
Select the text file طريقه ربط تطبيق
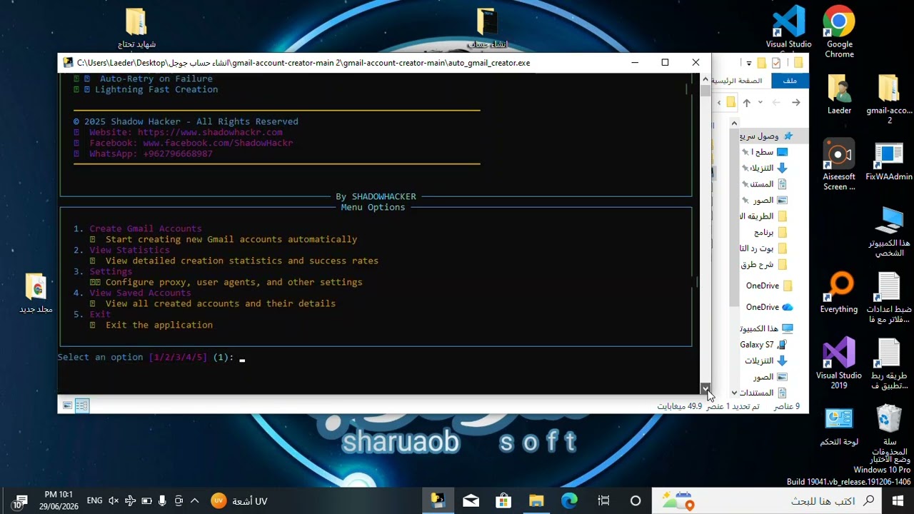(889, 365)
